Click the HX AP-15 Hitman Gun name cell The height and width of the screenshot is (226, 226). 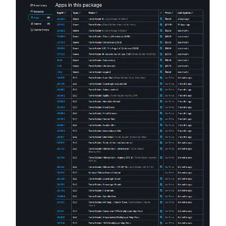pyautogui.click(x=121, y=167)
